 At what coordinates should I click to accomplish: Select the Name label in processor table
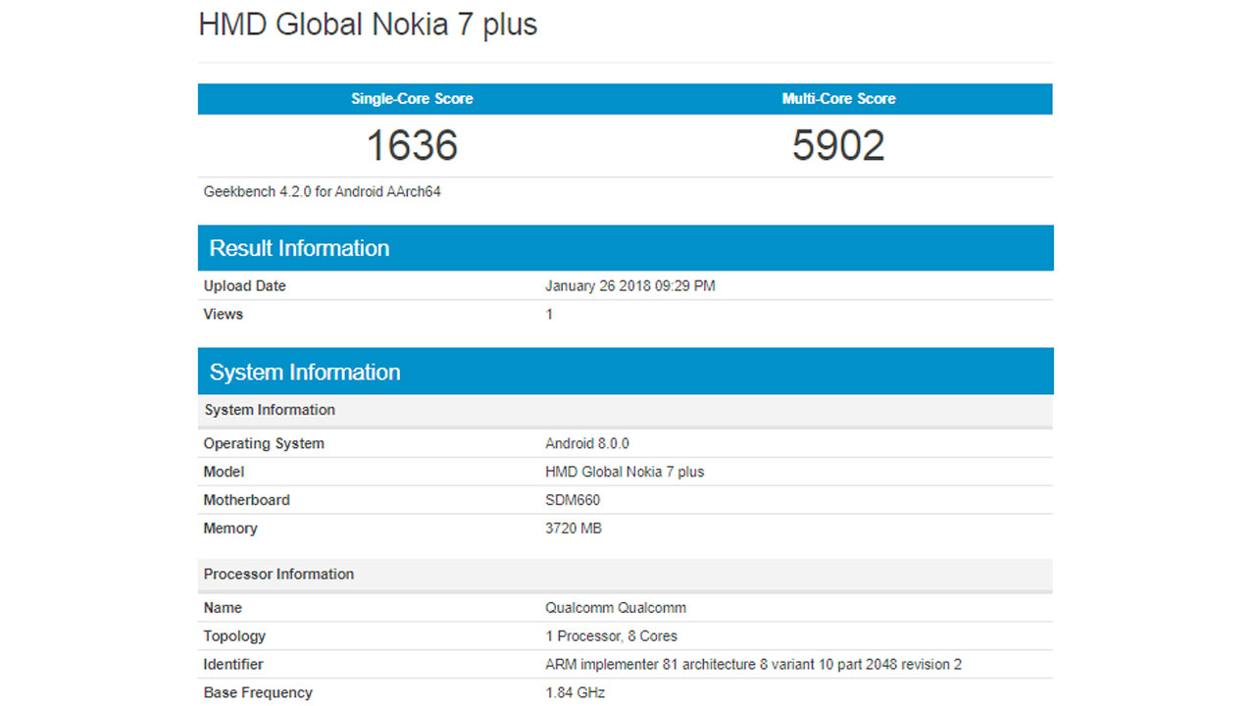pos(223,608)
